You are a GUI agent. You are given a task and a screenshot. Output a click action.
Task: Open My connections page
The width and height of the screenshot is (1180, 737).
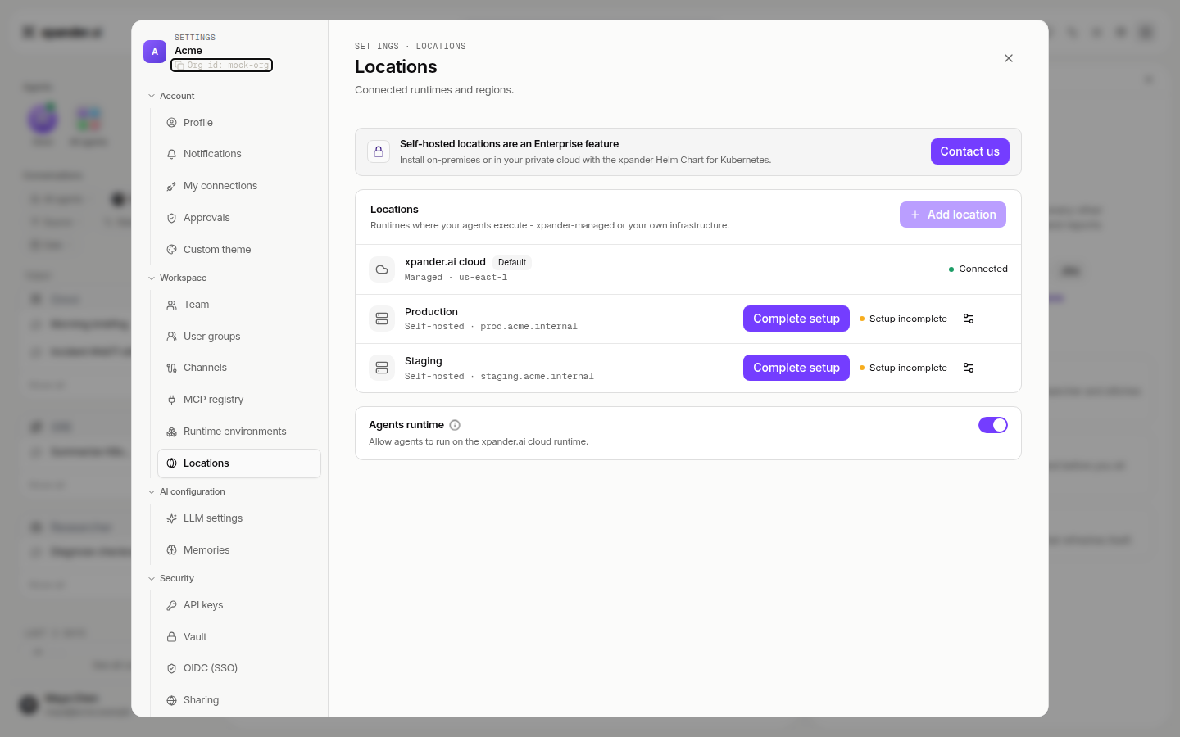point(238,186)
